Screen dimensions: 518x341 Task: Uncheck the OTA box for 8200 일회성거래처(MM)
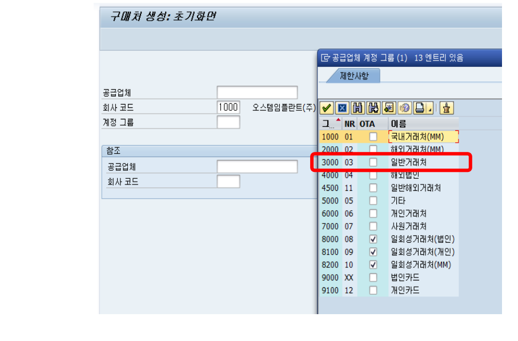(373, 265)
